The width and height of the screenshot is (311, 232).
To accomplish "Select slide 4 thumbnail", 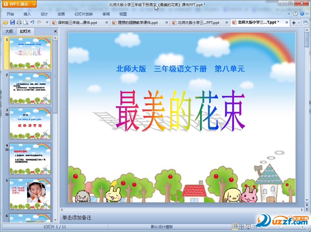I will pyautogui.click(x=30, y=159).
